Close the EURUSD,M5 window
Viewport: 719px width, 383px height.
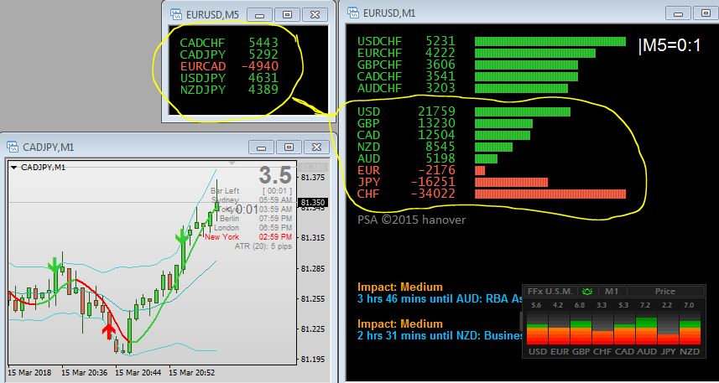(x=315, y=14)
